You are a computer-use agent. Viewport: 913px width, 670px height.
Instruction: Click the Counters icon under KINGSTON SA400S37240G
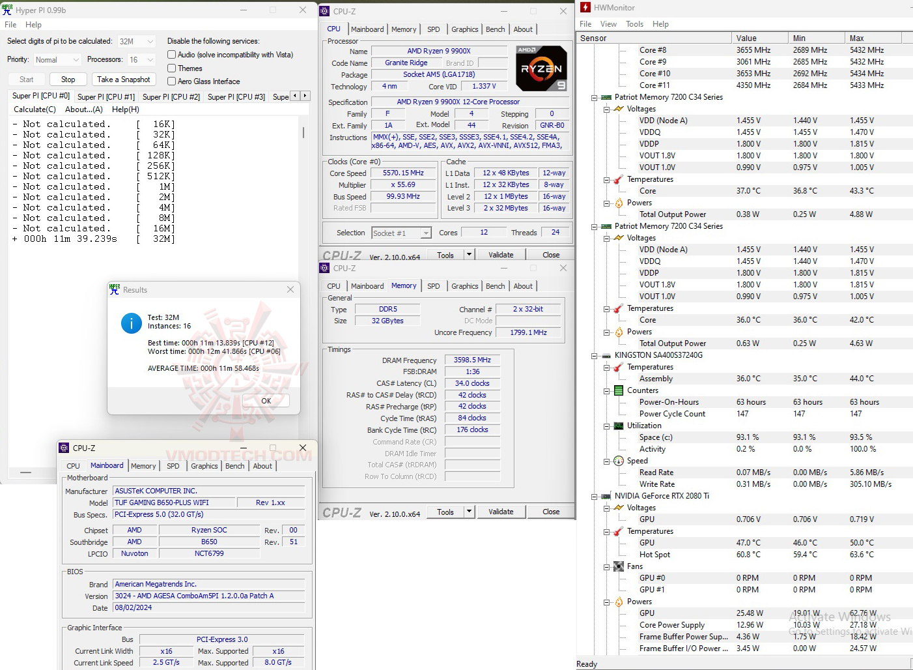[619, 390]
